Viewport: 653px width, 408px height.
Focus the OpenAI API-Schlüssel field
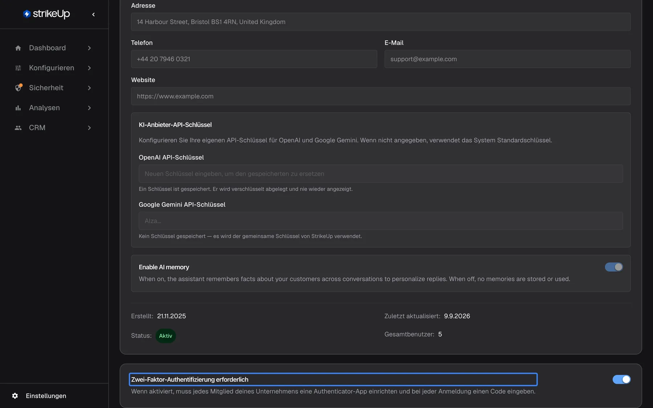pyautogui.click(x=381, y=174)
